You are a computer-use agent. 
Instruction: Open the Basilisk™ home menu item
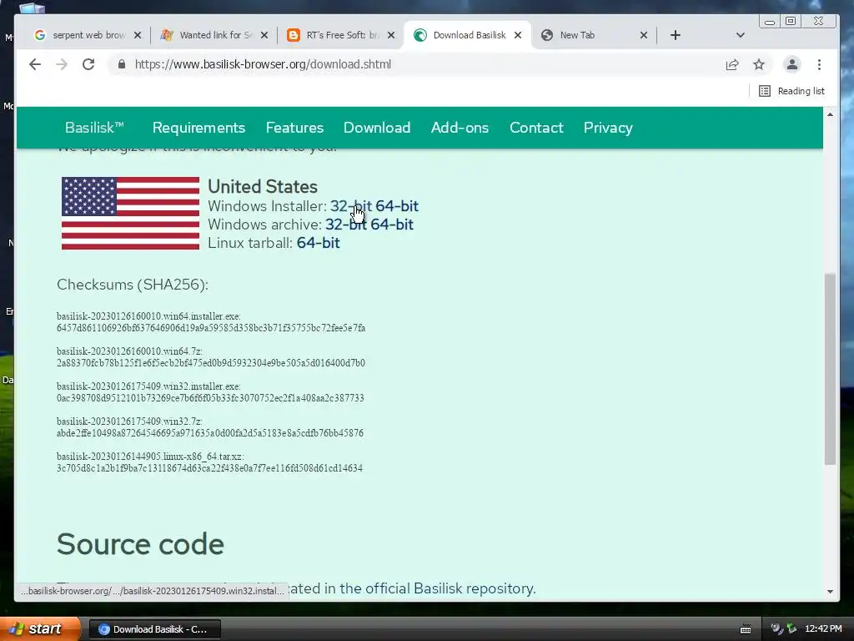click(95, 128)
